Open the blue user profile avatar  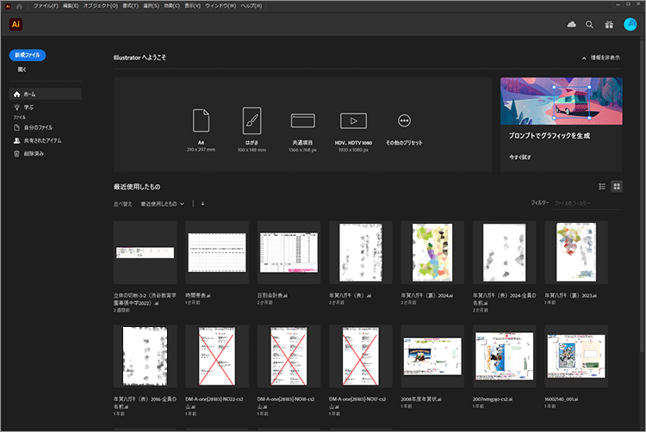pos(630,24)
